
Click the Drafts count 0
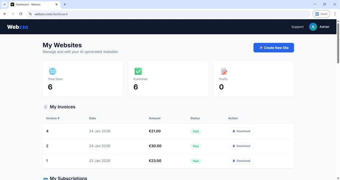coord(221,87)
